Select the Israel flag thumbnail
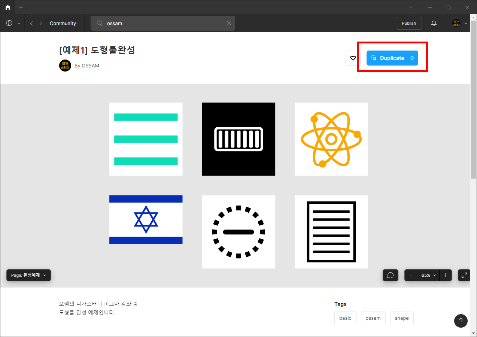This screenshot has width=477, height=337. (x=146, y=219)
